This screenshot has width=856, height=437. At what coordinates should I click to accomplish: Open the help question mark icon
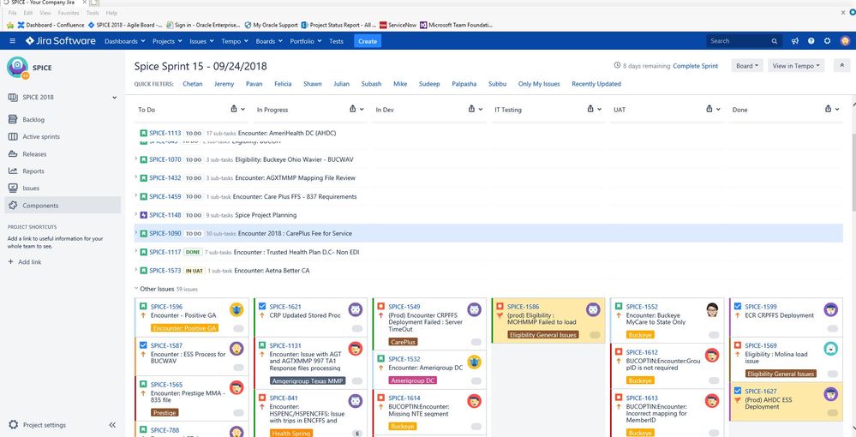[811, 41]
